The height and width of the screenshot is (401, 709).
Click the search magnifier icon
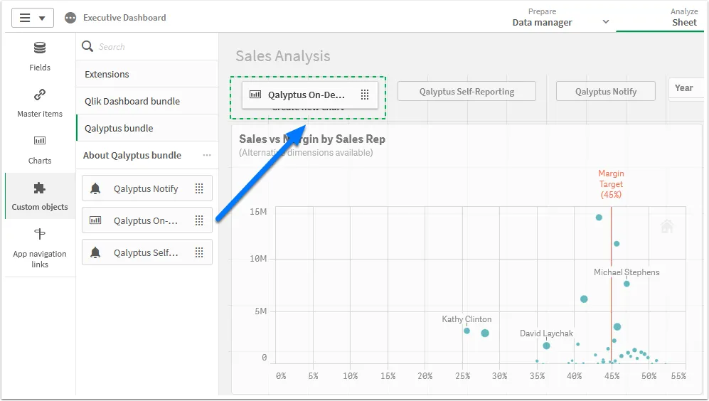pyautogui.click(x=88, y=47)
